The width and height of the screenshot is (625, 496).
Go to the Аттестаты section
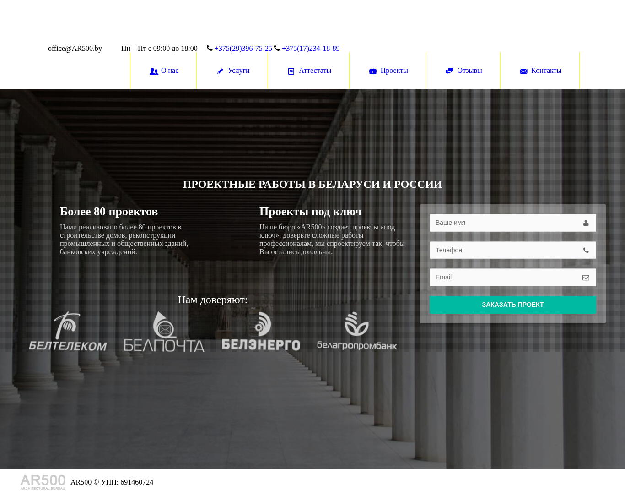point(309,71)
